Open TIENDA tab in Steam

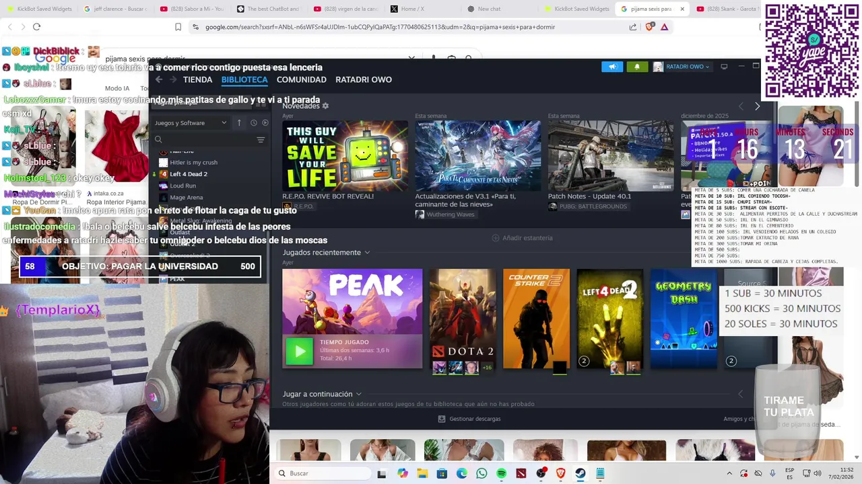point(197,79)
